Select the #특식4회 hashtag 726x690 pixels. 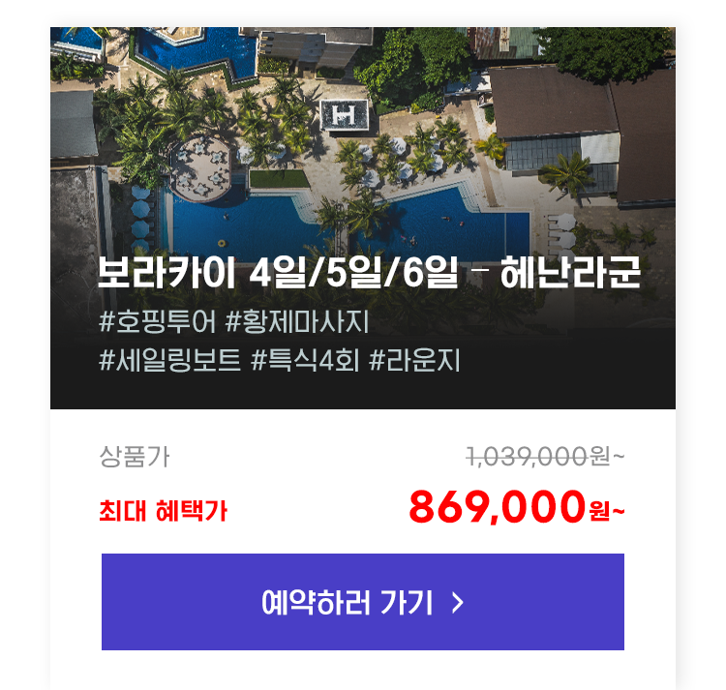[x=305, y=360]
